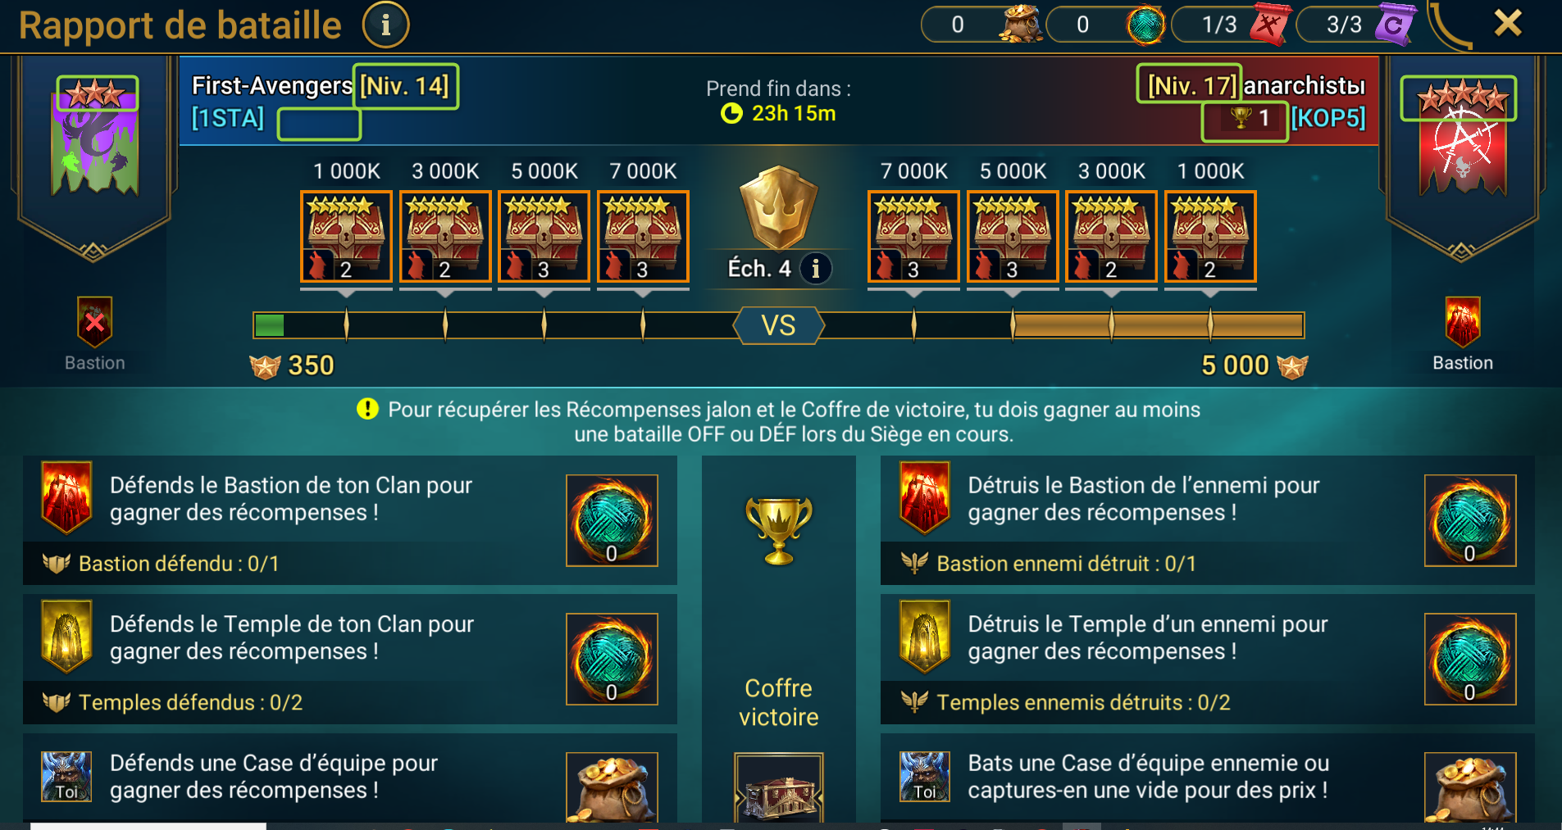This screenshot has height=830, width=1562.
Task: Open the right 5 000K reward chest
Action: point(1013,237)
